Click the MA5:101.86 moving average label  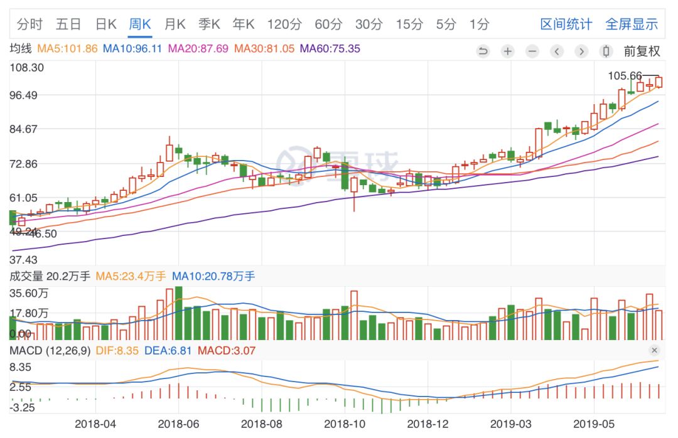(68, 48)
